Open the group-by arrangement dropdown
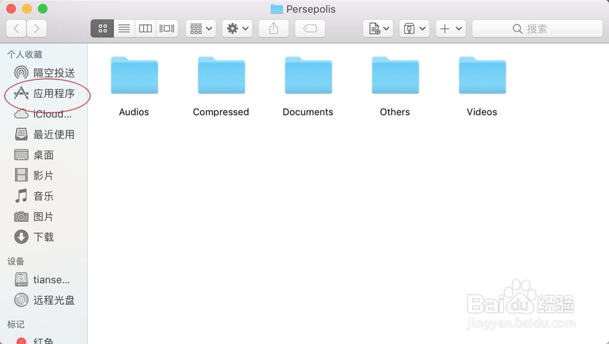Image resolution: width=609 pixels, height=344 pixels. coord(201,29)
